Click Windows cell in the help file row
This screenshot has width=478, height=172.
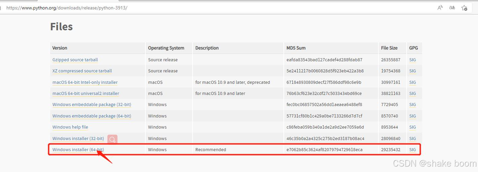coord(157,127)
